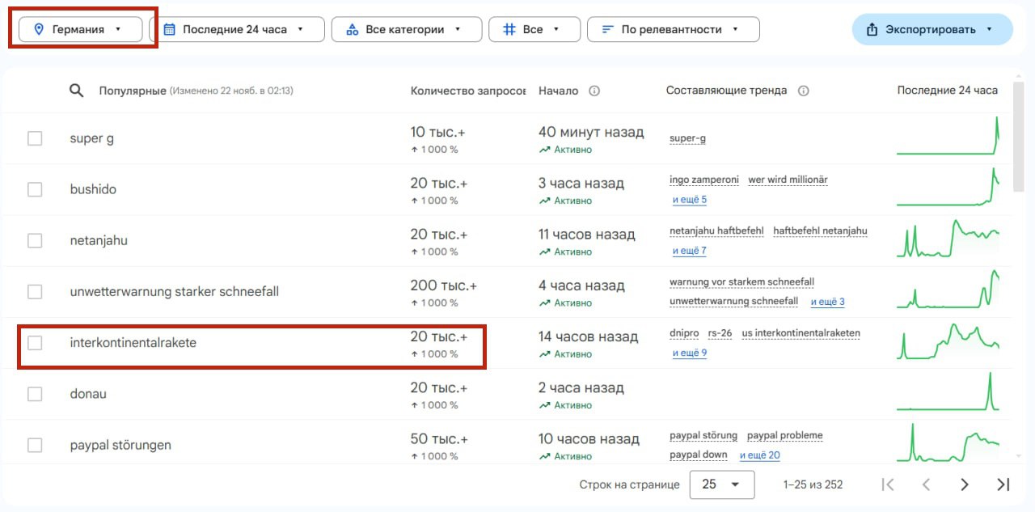Click the Экспортировать button
The image size is (1035, 512).
point(931,29)
